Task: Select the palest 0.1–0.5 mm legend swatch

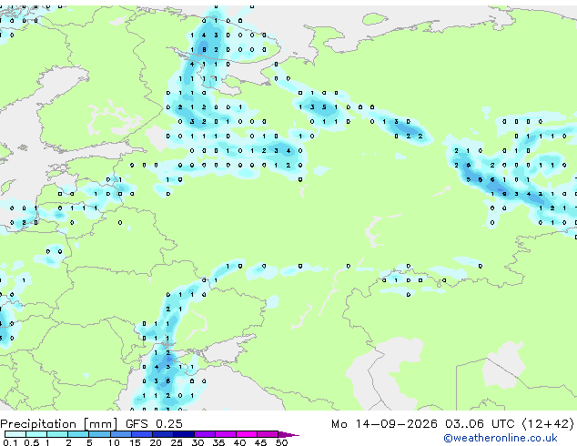Action: pyautogui.click(x=15, y=434)
